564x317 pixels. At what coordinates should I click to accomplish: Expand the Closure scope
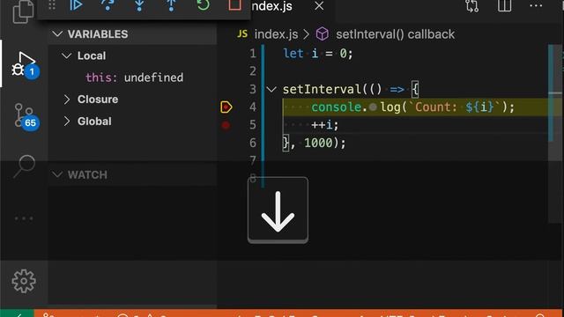[x=67, y=100]
